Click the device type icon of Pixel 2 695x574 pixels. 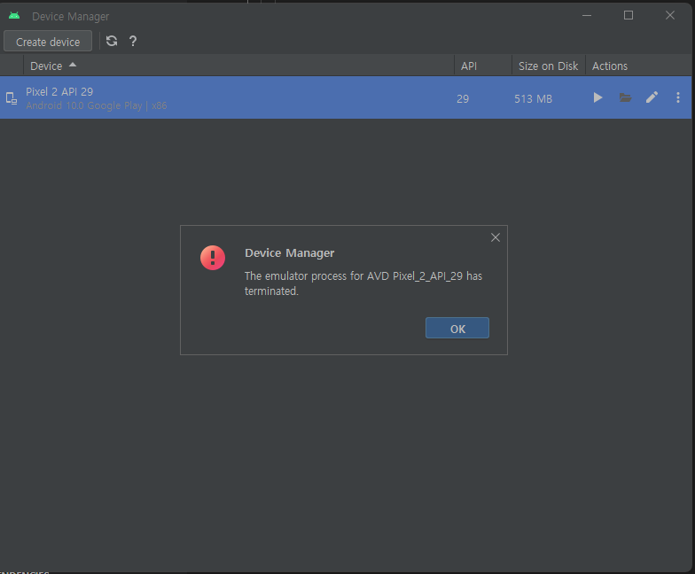[12, 98]
